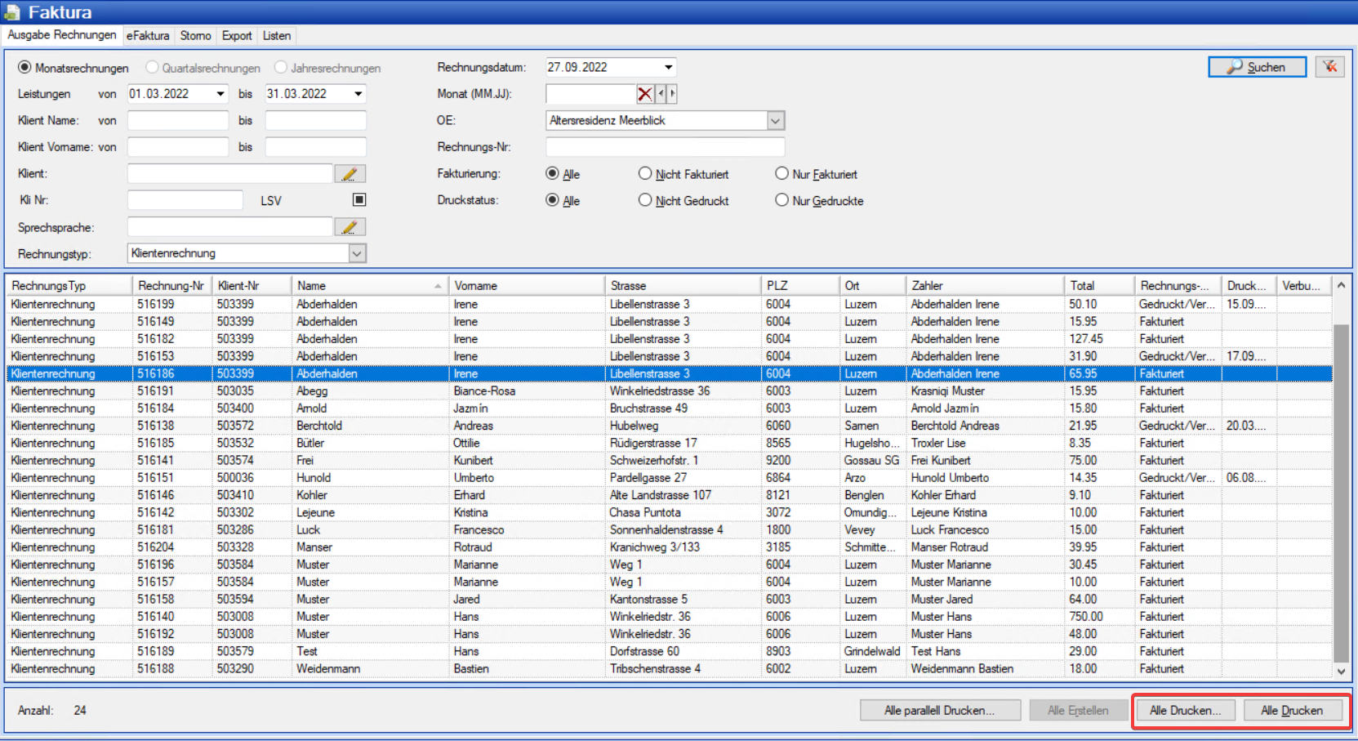
Task: Click the Faktura application icon in title bar
Action: tap(12, 12)
